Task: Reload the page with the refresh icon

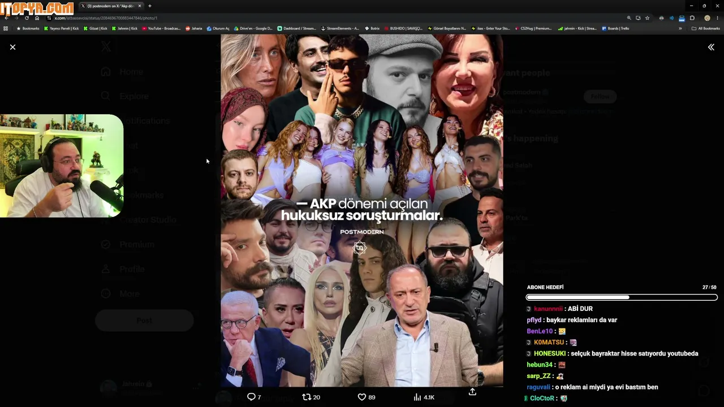Action: click(27, 18)
